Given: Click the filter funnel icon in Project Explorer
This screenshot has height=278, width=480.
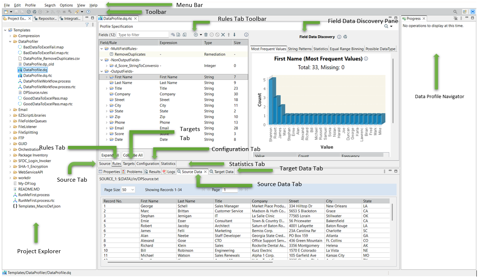Looking at the screenshot, I should click(87, 25).
